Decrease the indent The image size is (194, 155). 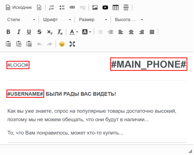click(100, 32)
